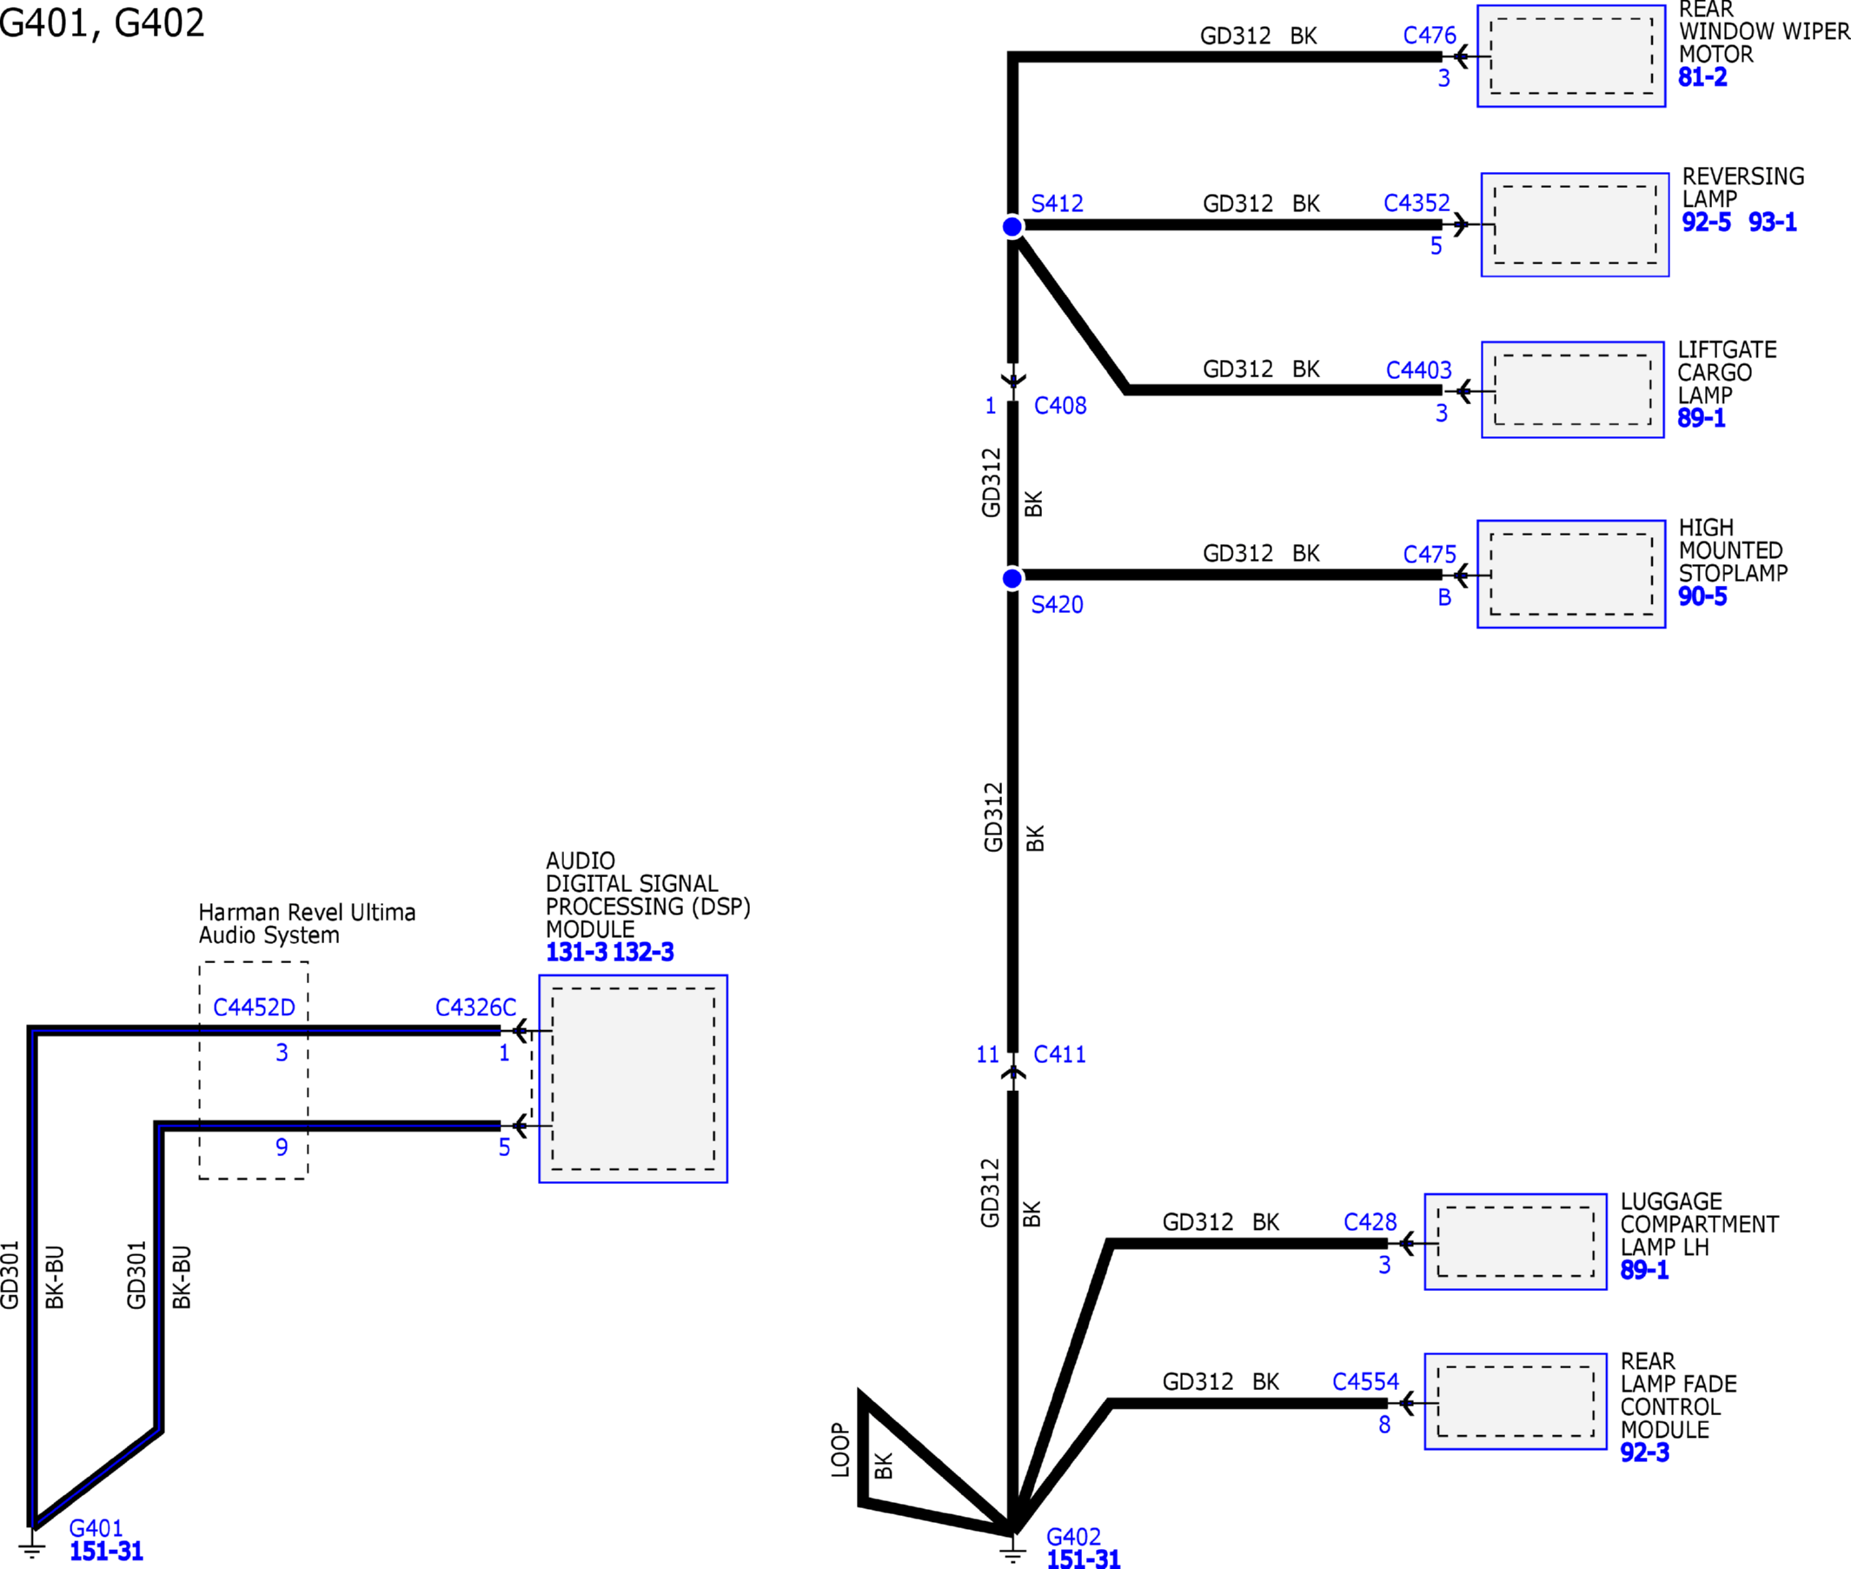The width and height of the screenshot is (1851, 1569).
Task: Select the Reversing Lamp component box
Action: tap(1575, 224)
